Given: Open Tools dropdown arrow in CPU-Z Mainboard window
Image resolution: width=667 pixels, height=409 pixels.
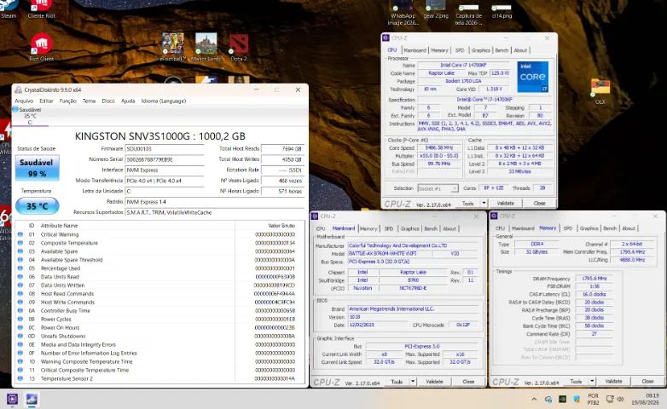Looking at the screenshot, I should coord(413,382).
